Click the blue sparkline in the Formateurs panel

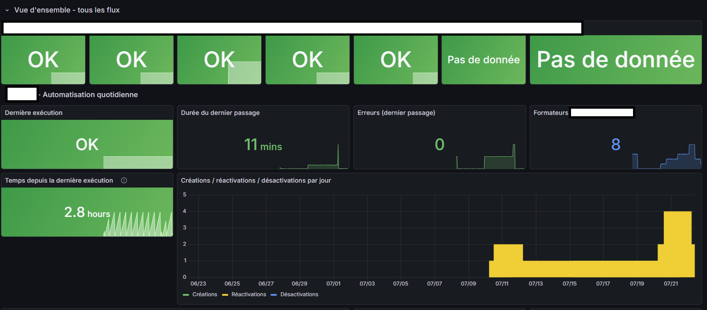666,157
